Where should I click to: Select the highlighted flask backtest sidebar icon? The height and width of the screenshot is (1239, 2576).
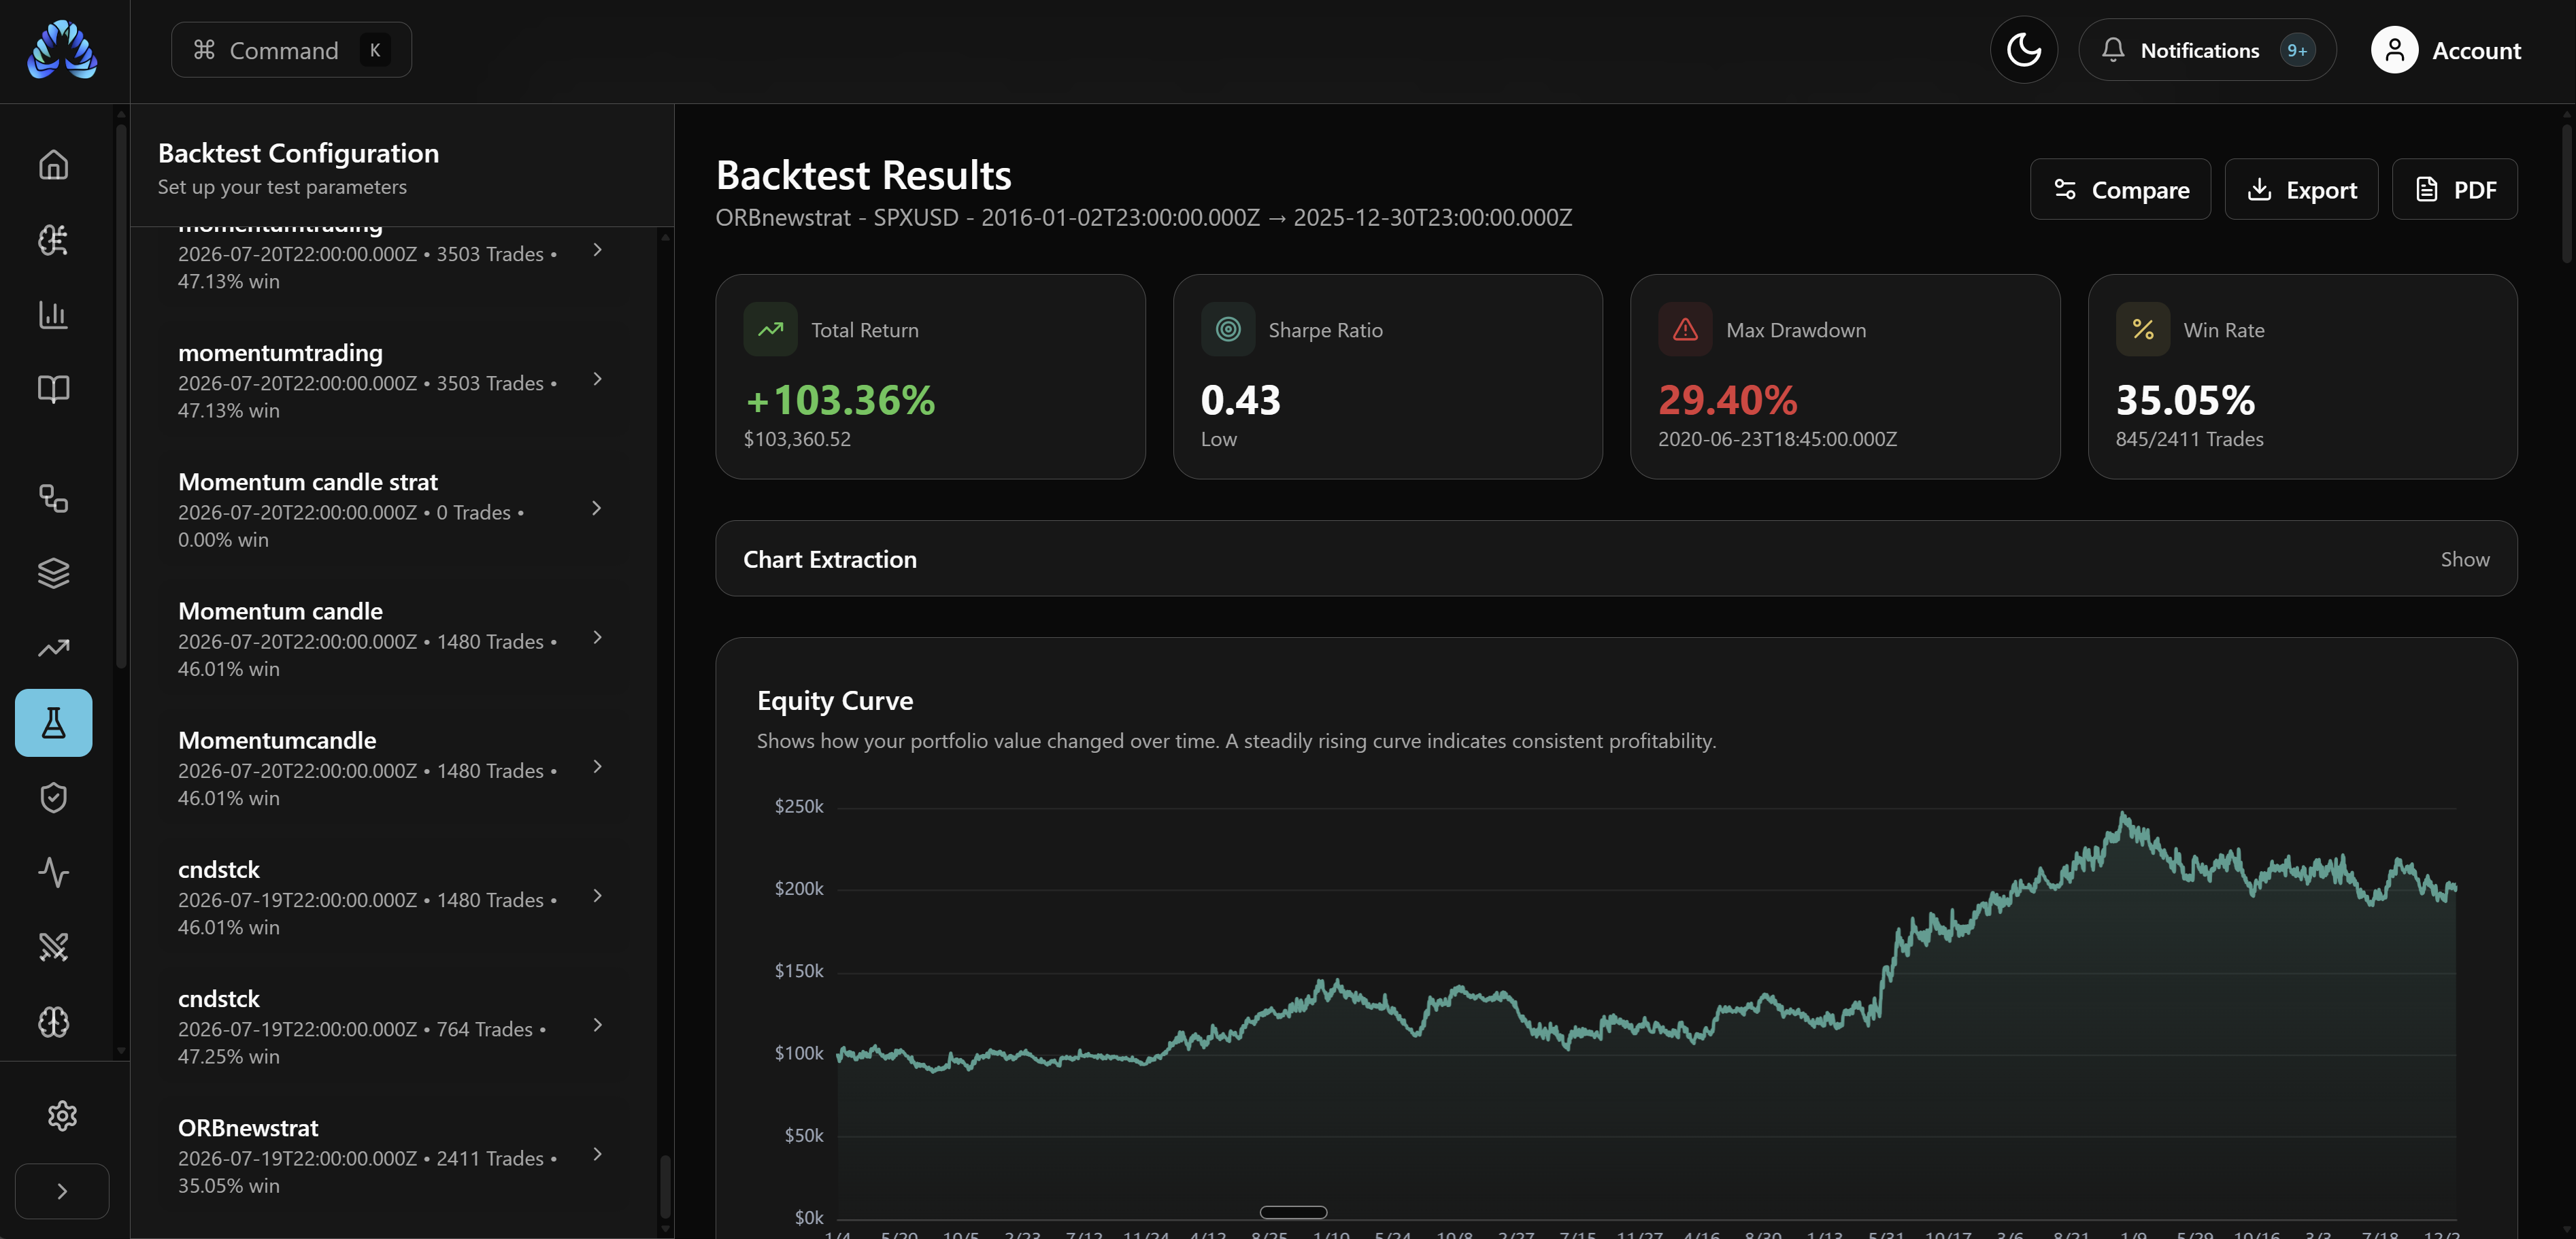point(54,723)
